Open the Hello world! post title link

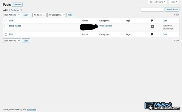tap(15, 26)
